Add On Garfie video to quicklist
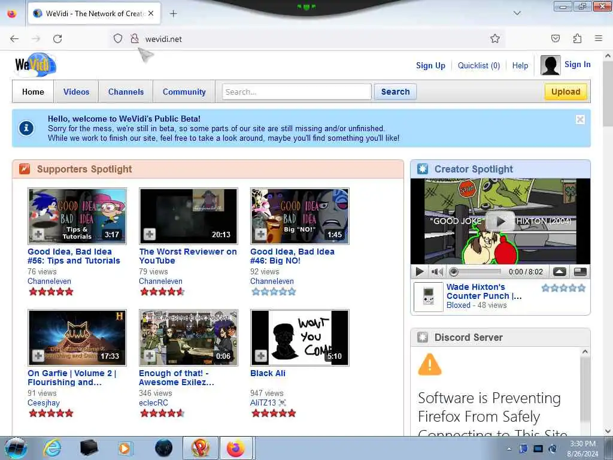This screenshot has height=460, width=613. coord(38,356)
